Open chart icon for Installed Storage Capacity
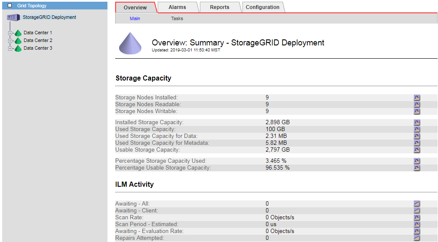This screenshot has width=438, height=242. click(417, 122)
